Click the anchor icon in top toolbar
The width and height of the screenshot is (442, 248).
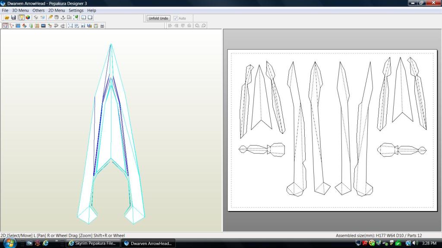point(63,17)
